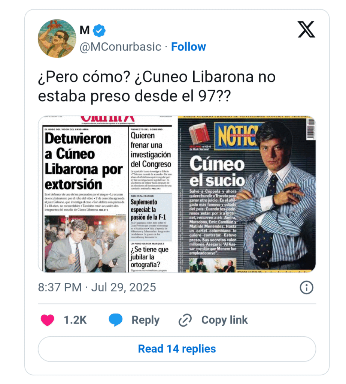Screen dimensions: 346x384
Task: Open the @MConurbasic handle link
Action: pyautogui.click(x=120, y=47)
